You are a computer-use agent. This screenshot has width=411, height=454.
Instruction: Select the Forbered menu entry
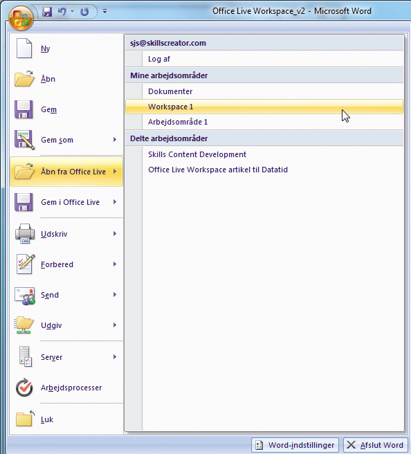[x=66, y=264]
